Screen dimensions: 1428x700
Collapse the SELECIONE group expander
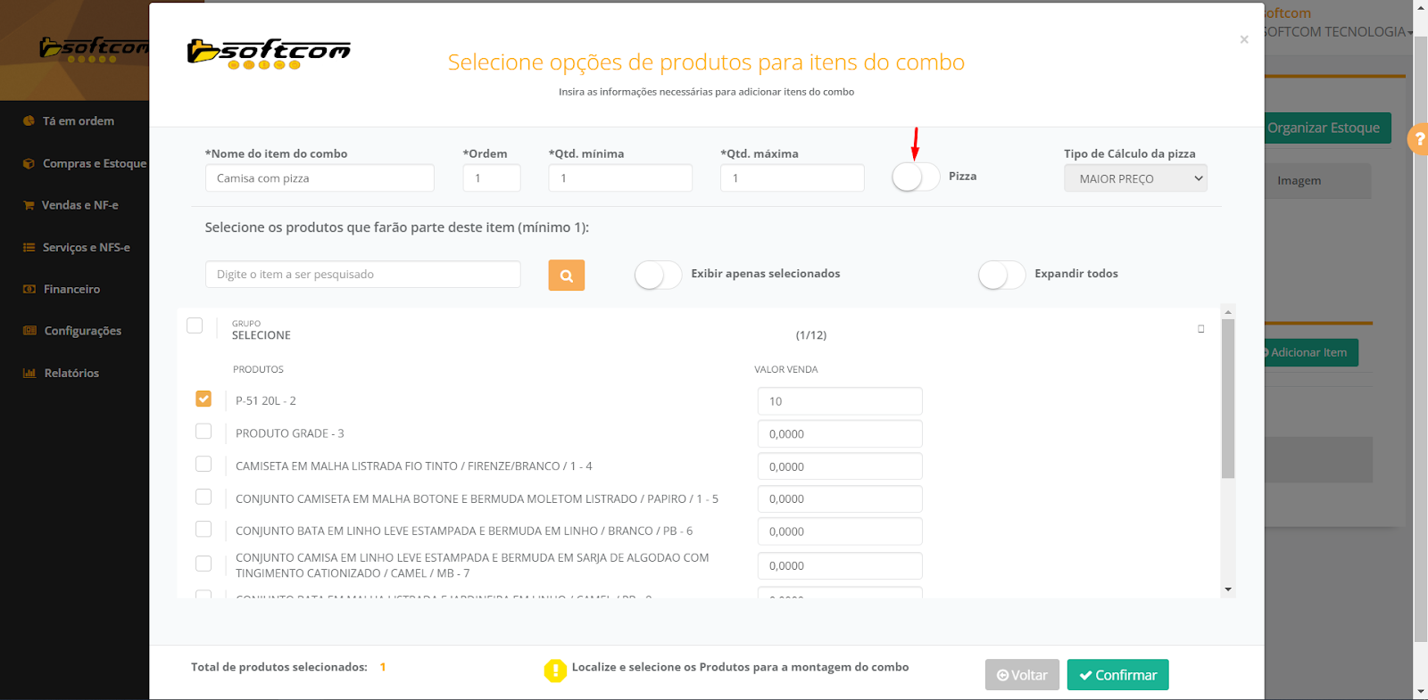[1200, 329]
